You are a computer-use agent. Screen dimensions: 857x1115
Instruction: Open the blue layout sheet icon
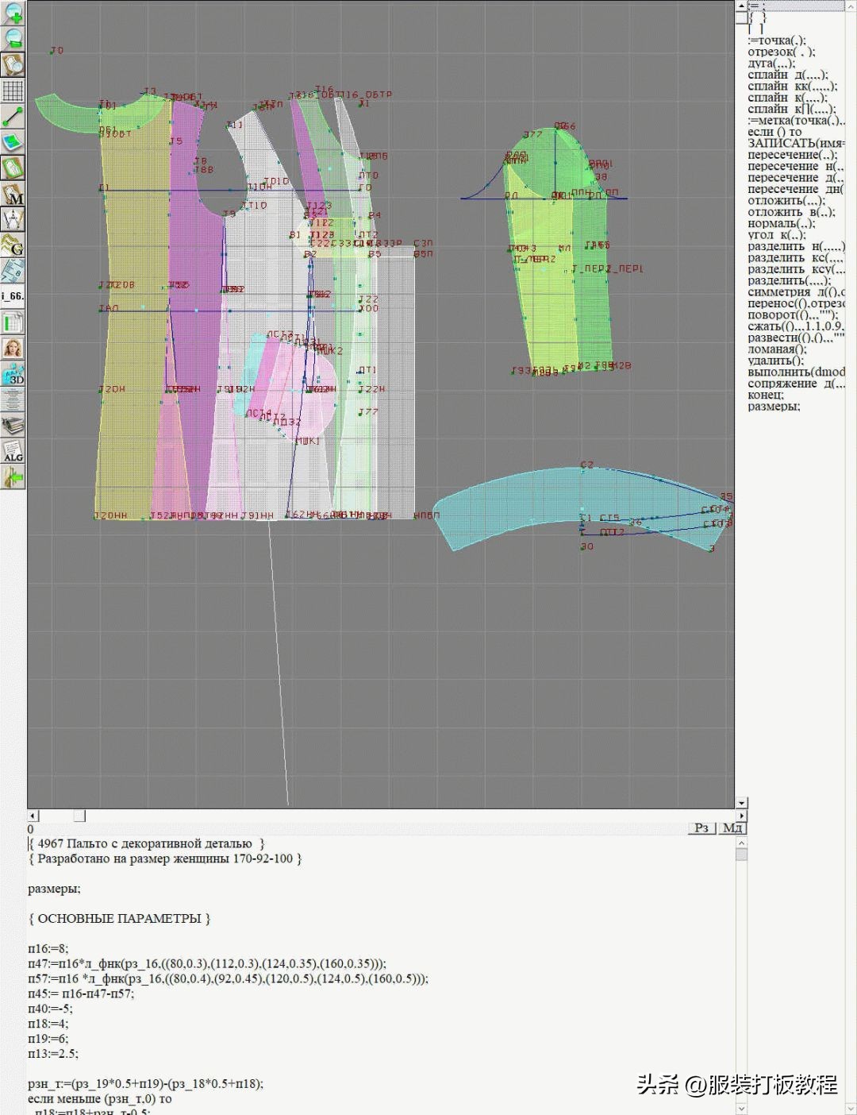pos(13,142)
